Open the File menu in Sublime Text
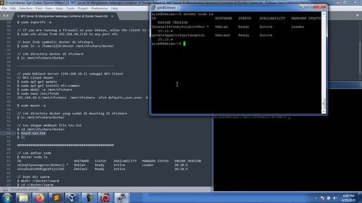 tap(4, 8)
